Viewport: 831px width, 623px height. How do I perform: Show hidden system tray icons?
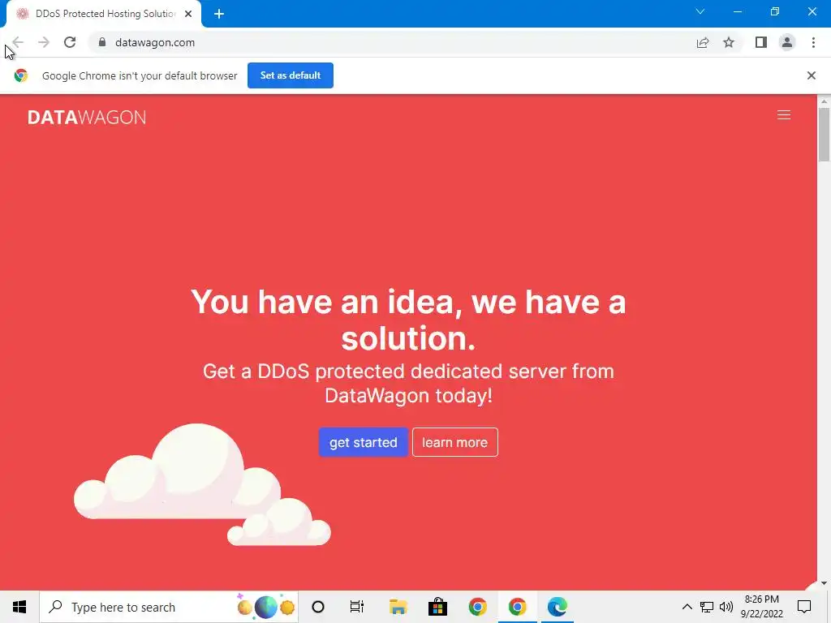tap(687, 607)
